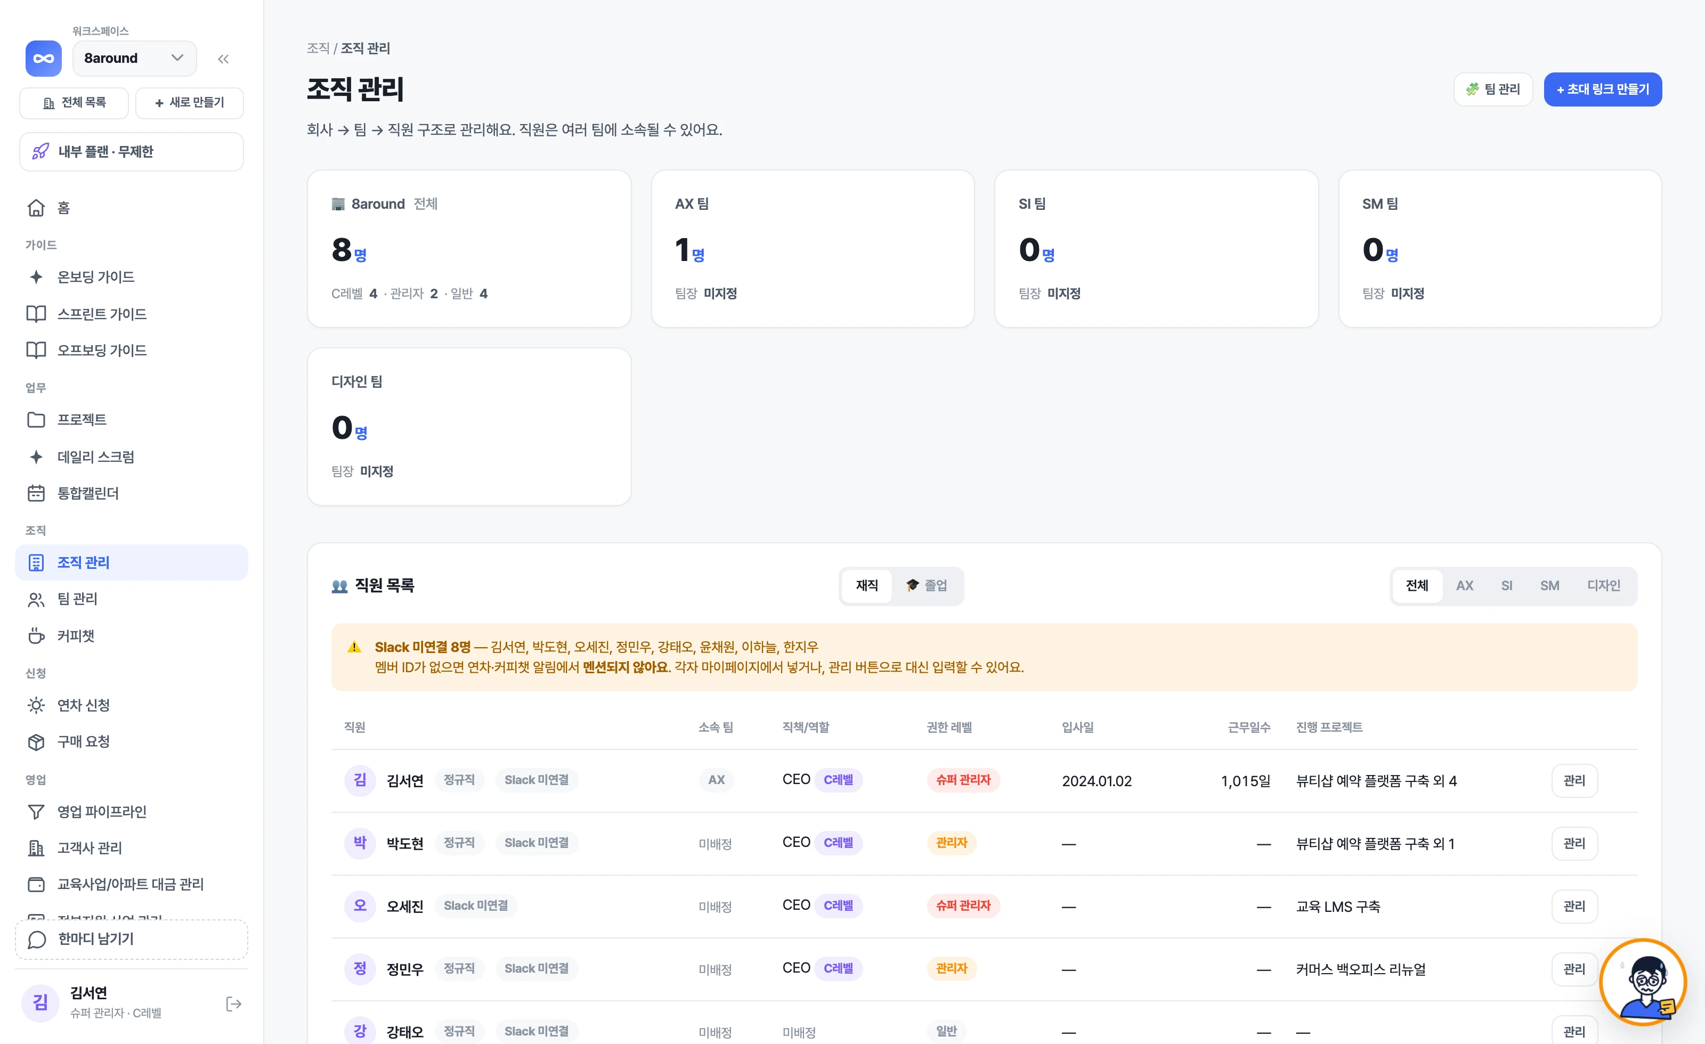
Task: Open 커피챗 coffee cup icon item
Action: coord(36,636)
